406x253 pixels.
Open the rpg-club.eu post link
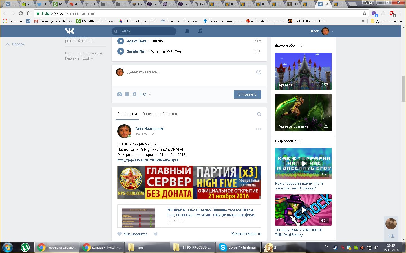tap(147, 160)
